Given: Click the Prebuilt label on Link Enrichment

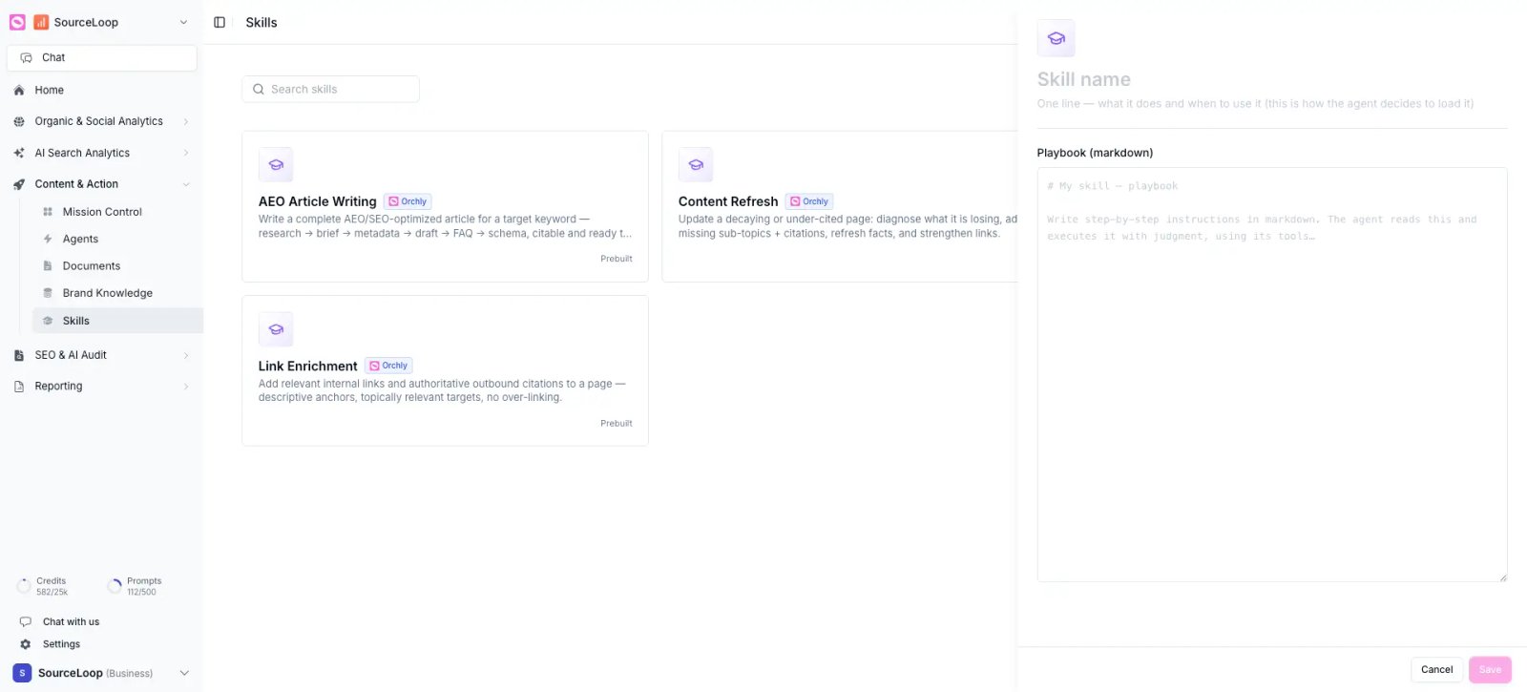Looking at the screenshot, I should (617, 423).
